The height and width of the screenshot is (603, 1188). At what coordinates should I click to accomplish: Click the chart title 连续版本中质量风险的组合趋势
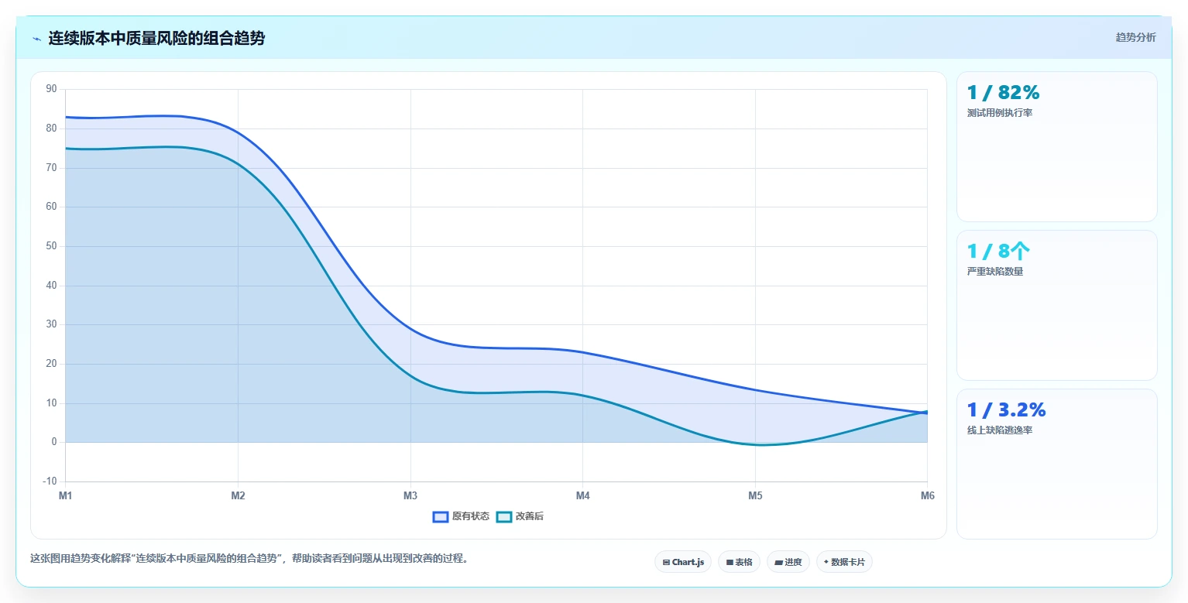[156, 38]
